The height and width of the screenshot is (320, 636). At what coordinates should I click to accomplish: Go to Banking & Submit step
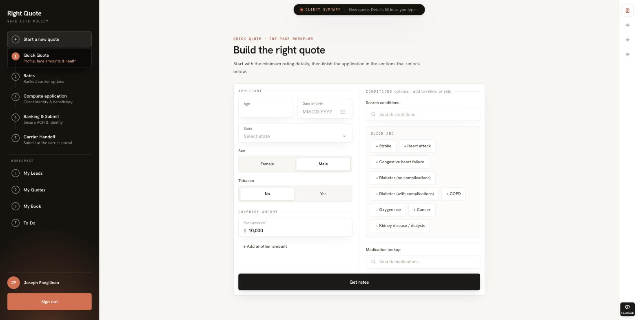pyautogui.click(x=49, y=119)
